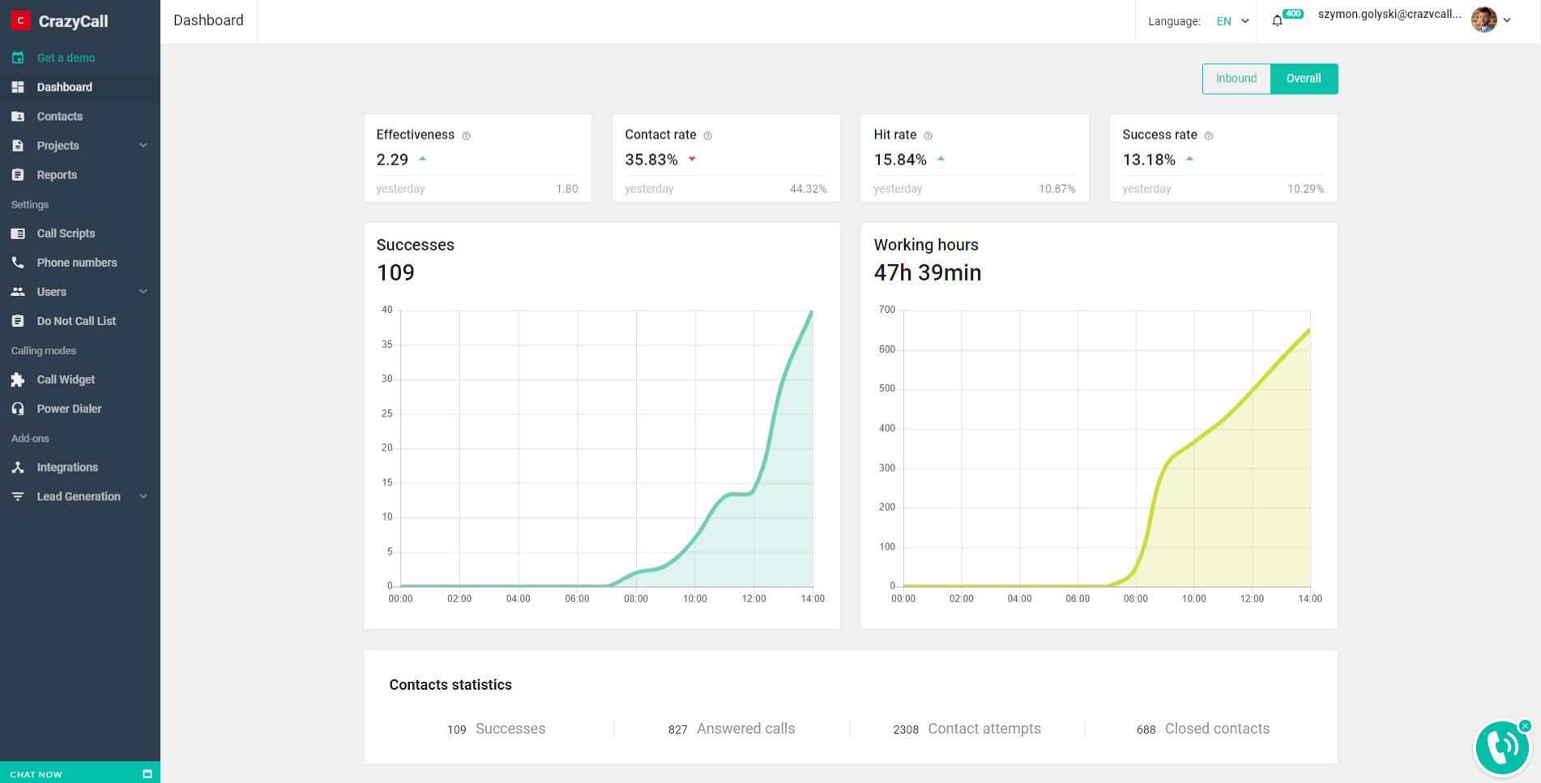
Task: Open the Language EN dropdown
Action: [x=1232, y=22]
